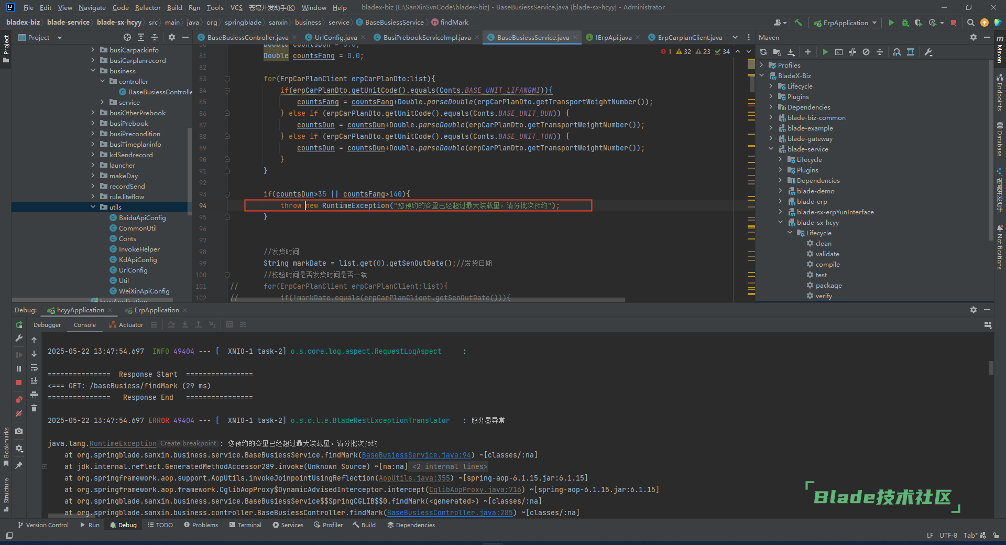The image size is (1006, 545).
Task: Click Maven Generate Sources and Update Folders icon
Action: coord(777,52)
